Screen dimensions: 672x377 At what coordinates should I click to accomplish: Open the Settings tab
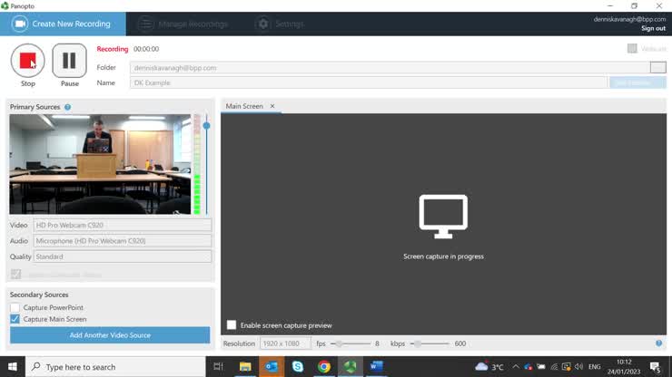tap(280, 24)
